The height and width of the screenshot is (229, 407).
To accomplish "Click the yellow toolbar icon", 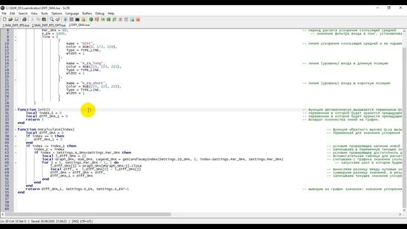I will coord(83,20).
